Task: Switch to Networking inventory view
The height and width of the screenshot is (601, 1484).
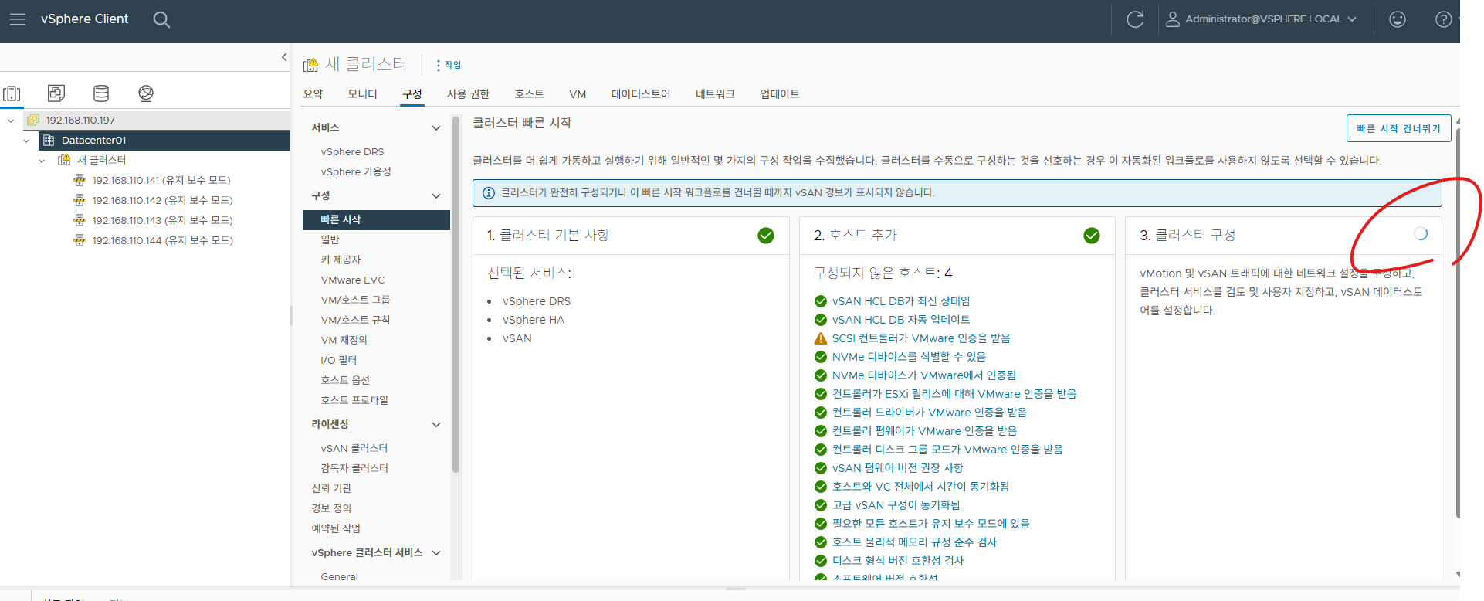Action: point(146,93)
